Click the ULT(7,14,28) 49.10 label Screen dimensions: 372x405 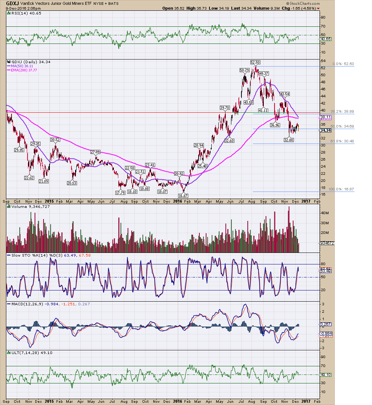coord(30,353)
